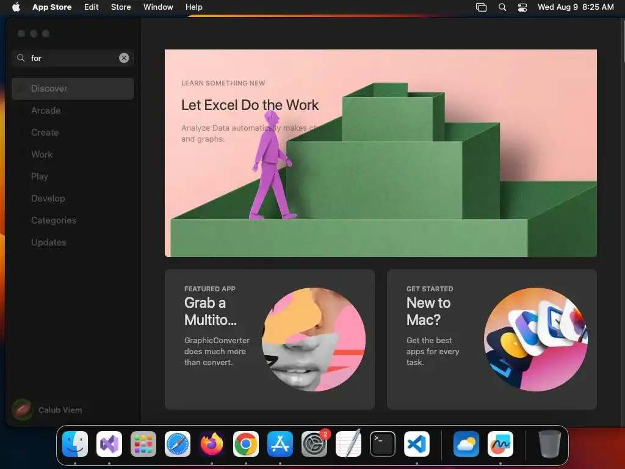Select Develop in the sidebar
This screenshot has width=625, height=469.
[73, 198]
